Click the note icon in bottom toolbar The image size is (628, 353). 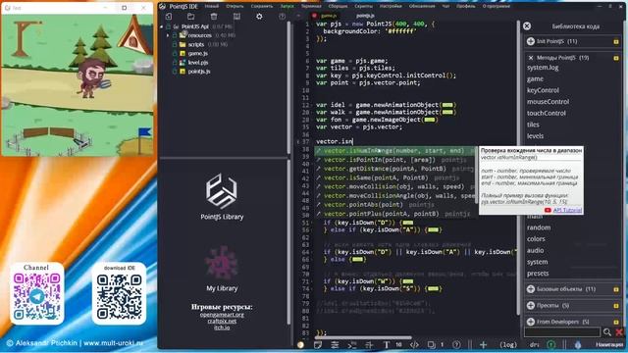click(318, 344)
